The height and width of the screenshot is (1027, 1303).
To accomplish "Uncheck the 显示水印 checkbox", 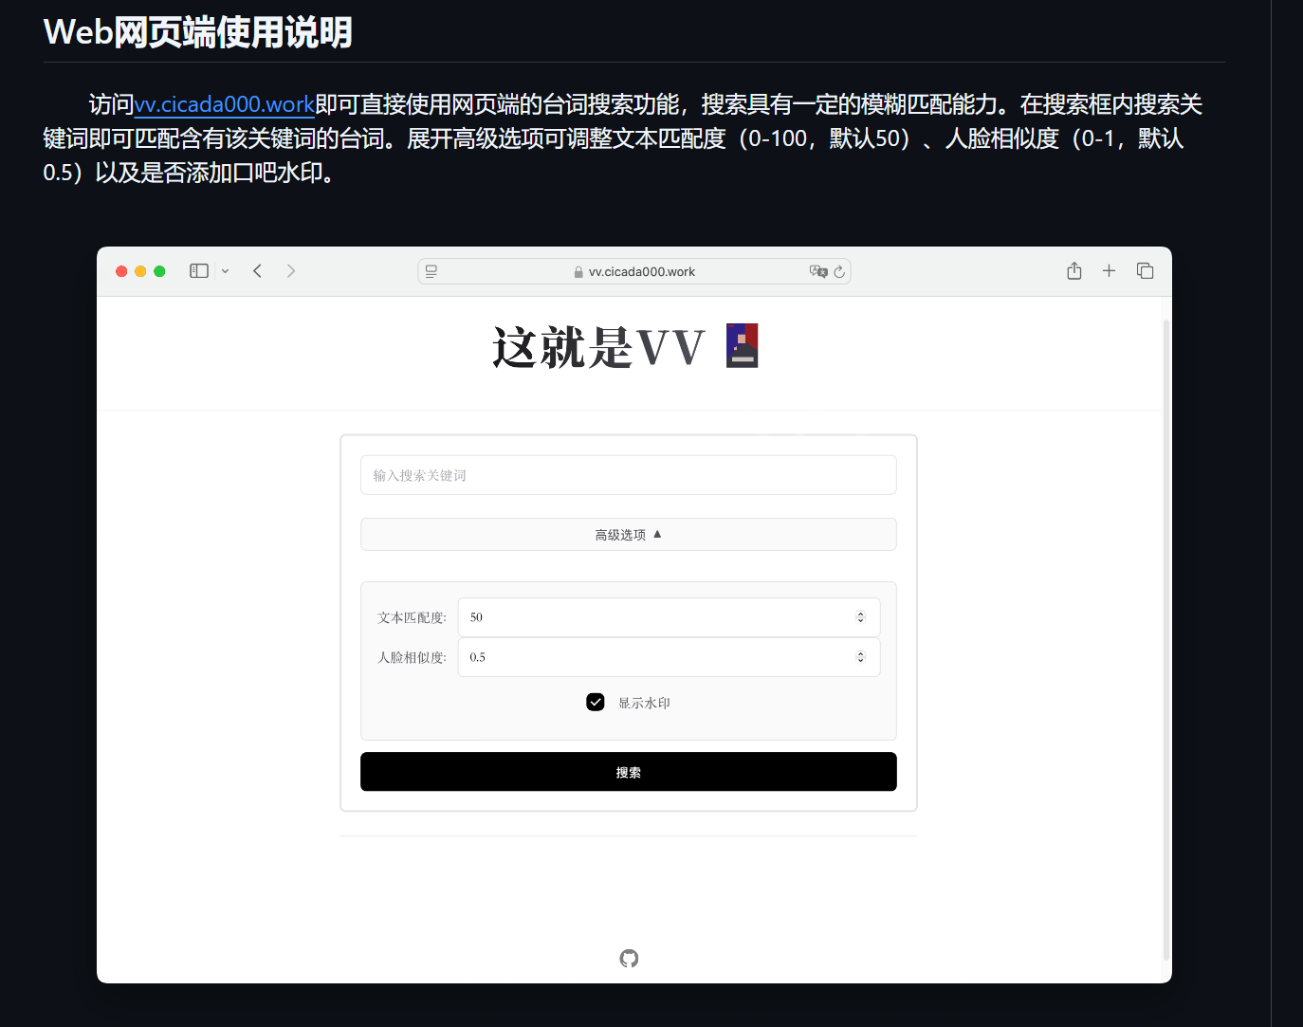I will [596, 703].
